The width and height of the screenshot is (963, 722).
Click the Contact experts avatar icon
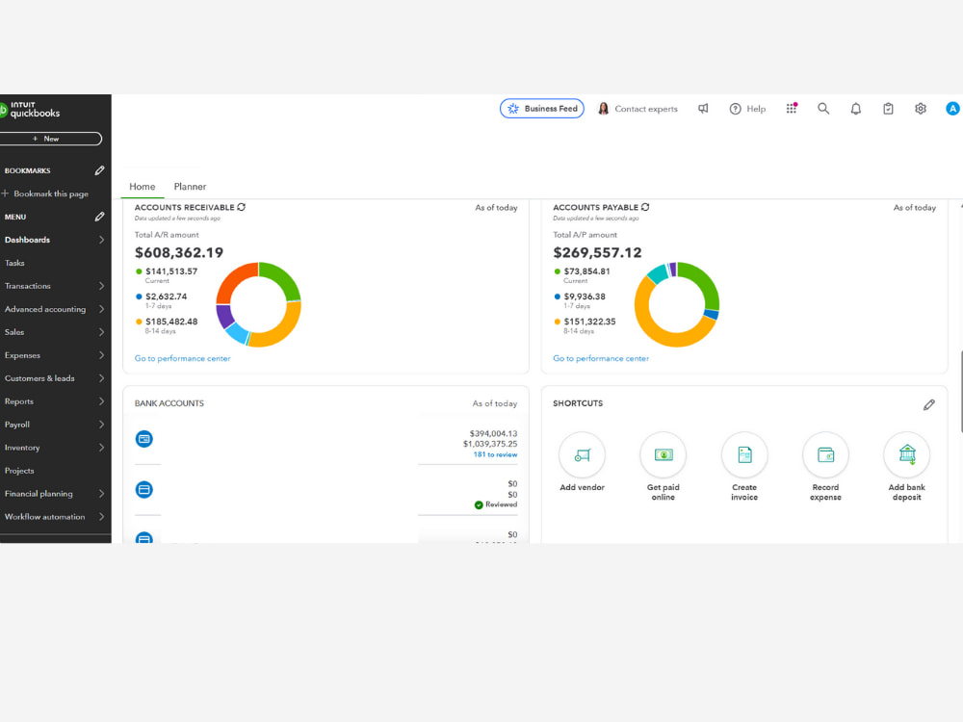[603, 109]
